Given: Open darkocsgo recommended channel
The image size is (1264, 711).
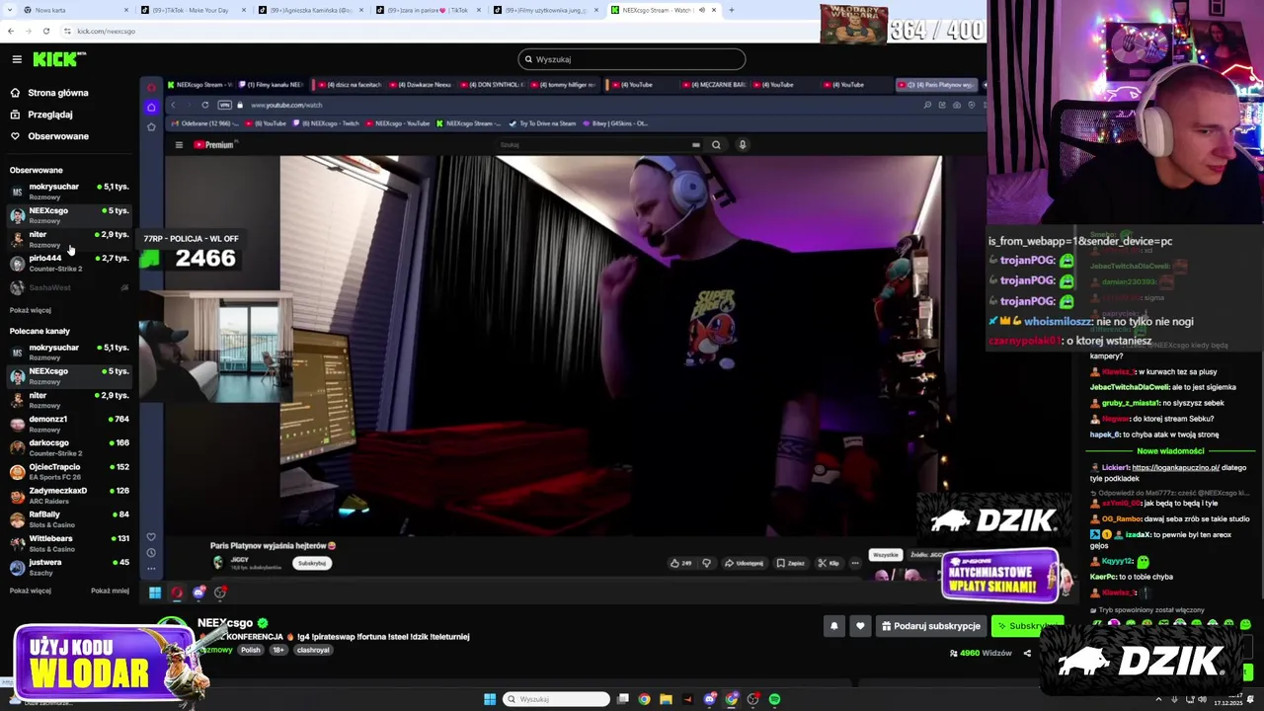Looking at the screenshot, I should 69,447.
